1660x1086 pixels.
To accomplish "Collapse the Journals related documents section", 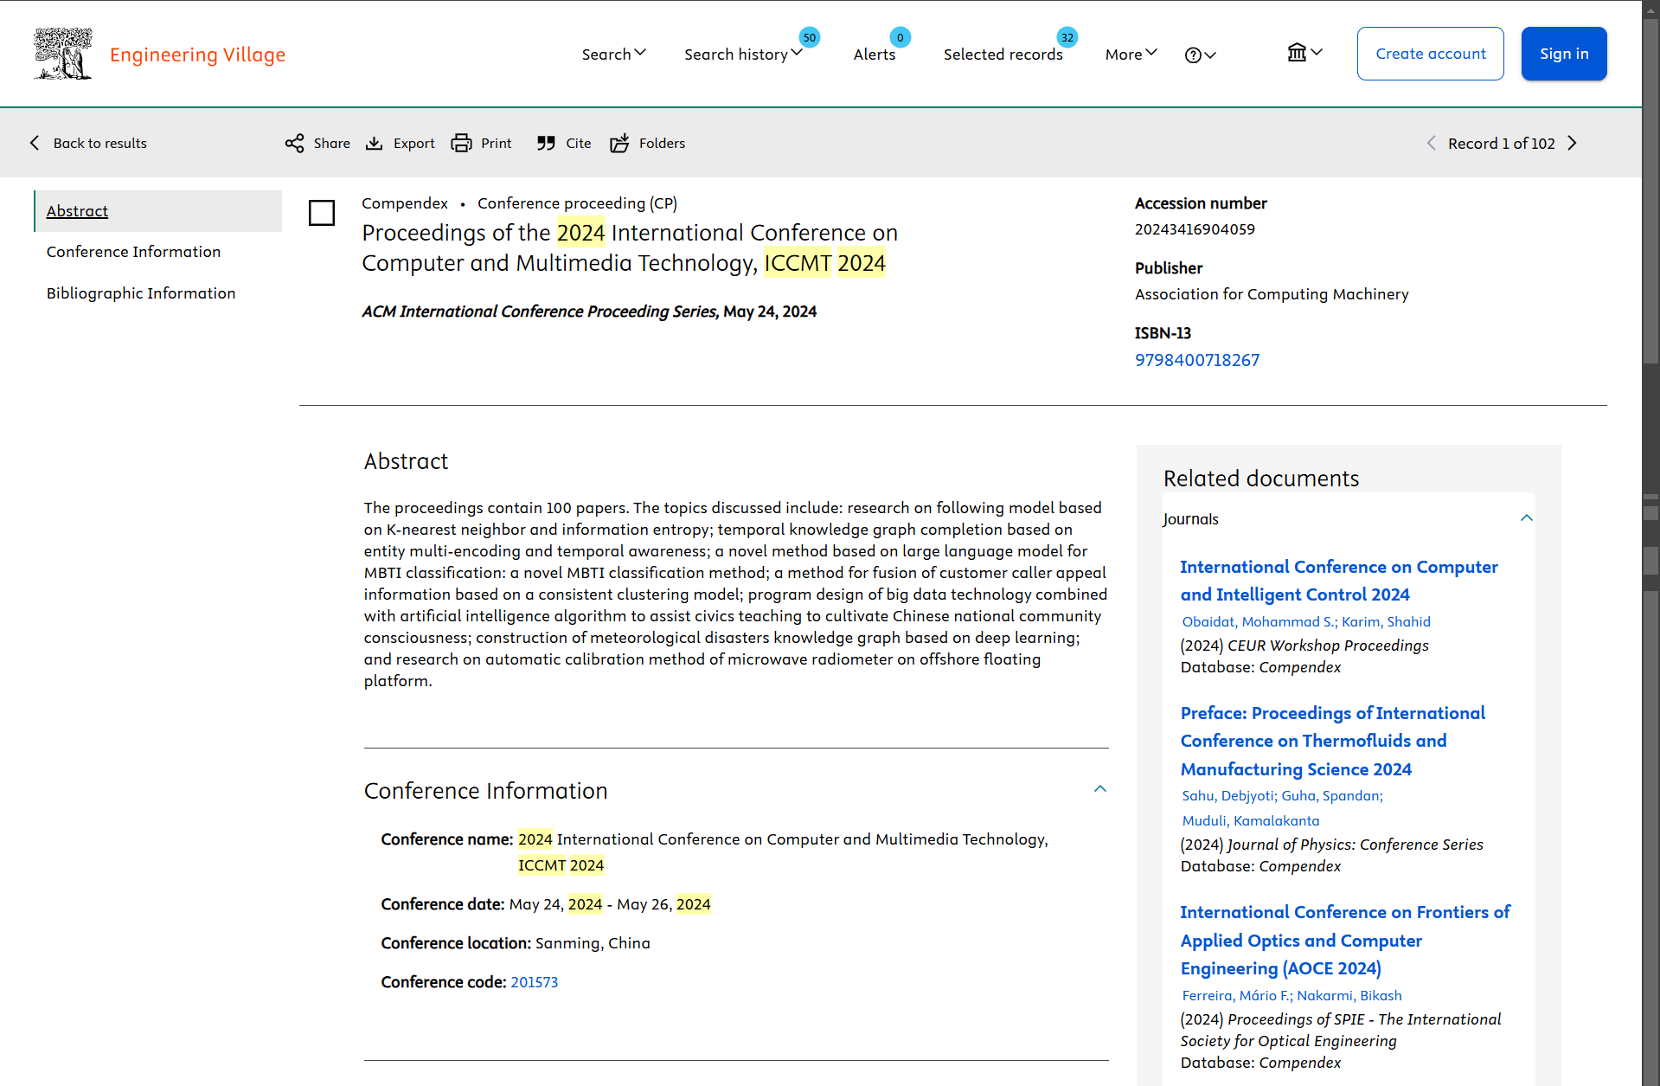I will click(x=1526, y=518).
